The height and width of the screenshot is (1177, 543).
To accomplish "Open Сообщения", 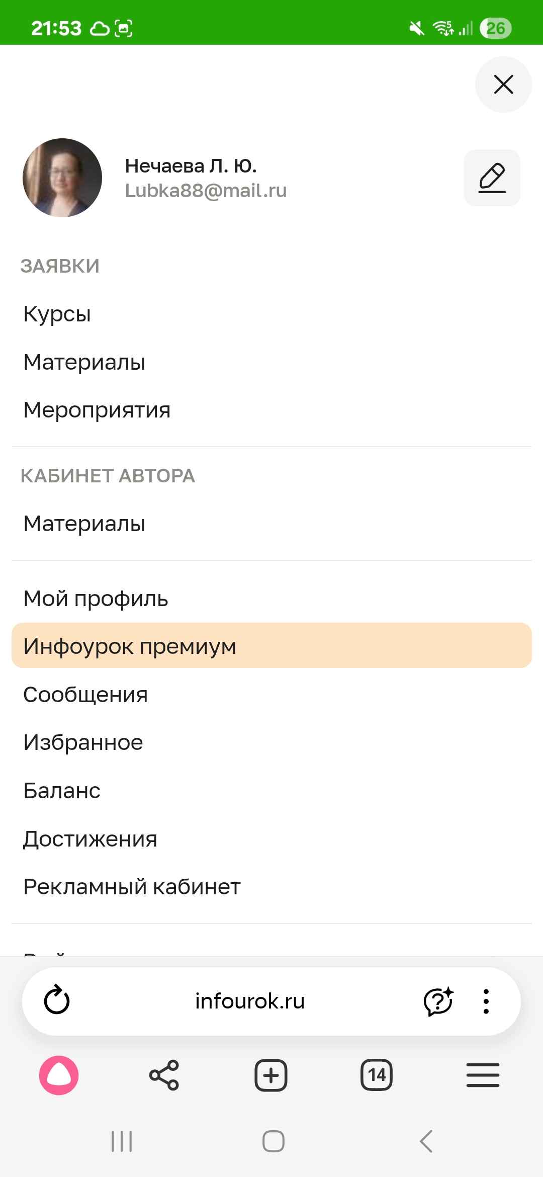I will tap(85, 695).
